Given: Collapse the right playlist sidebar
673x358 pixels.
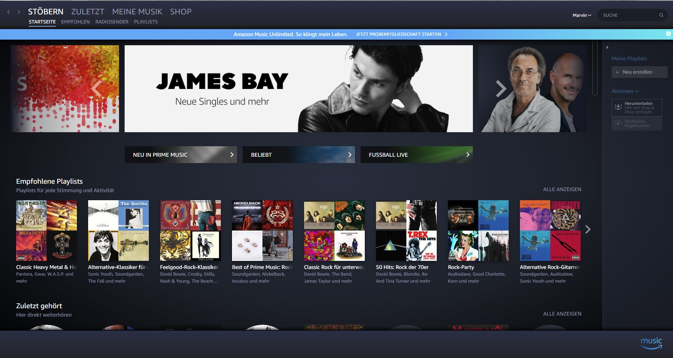Looking at the screenshot, I should (x=607, y=47).
